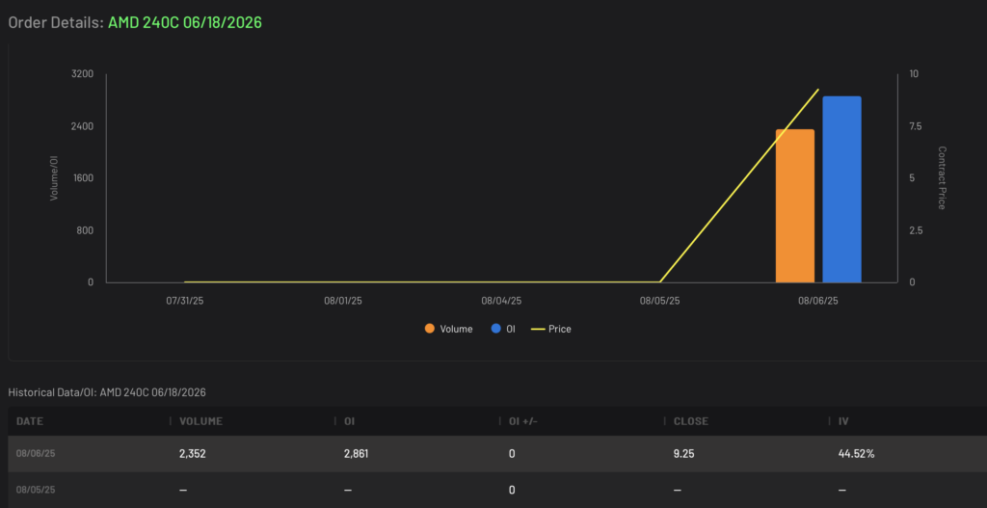
Task: Select the 08/05/25 date cell in table
Action: tap(36, 490)
